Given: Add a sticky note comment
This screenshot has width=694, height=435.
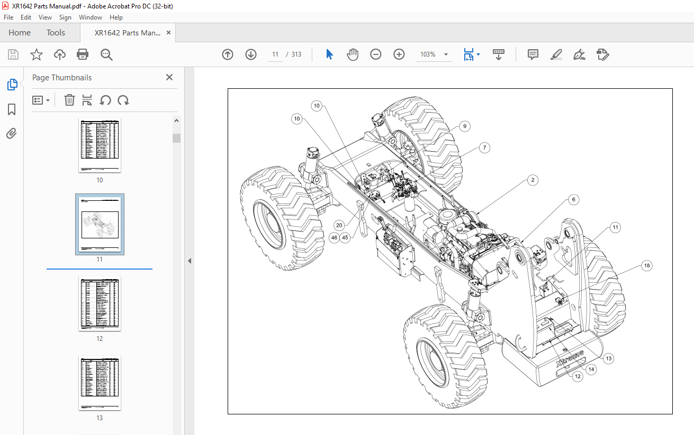Looking at the screenshot, I should pyautogui.click(x=533, y=54).
